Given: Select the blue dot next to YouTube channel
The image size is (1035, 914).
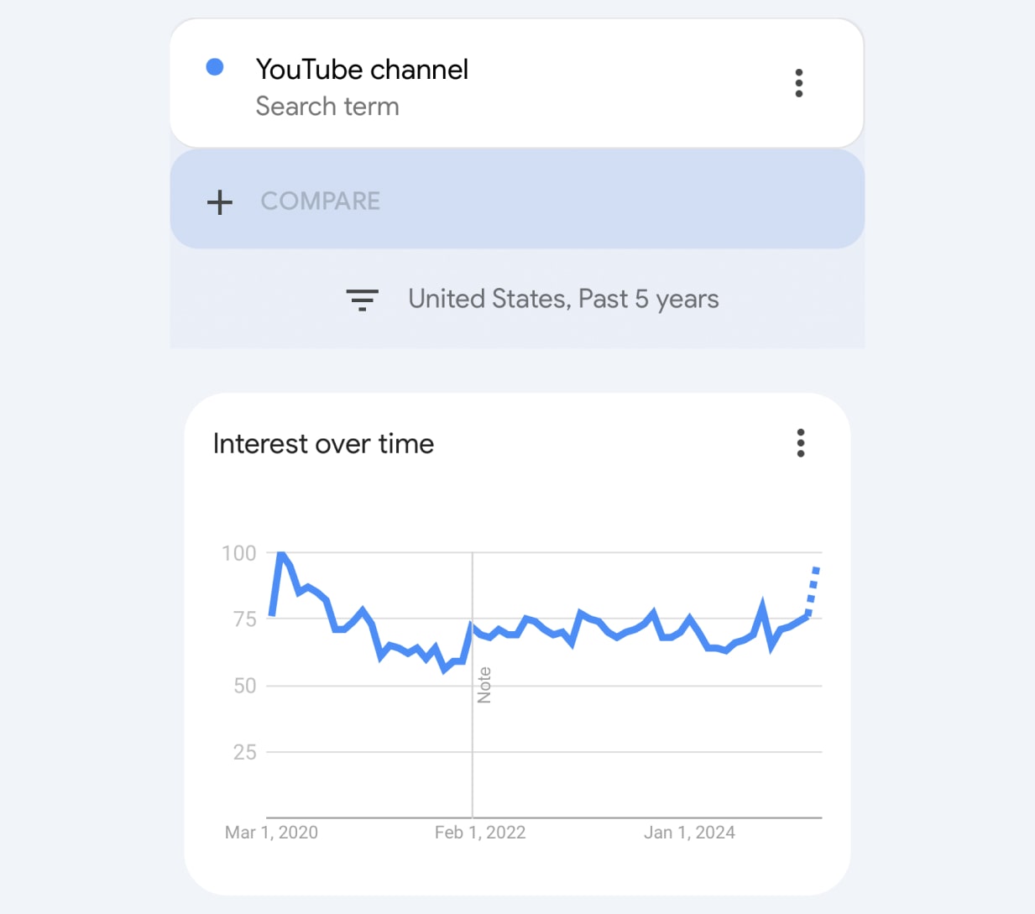Looking at the screenshot, I should click(216, 66).
